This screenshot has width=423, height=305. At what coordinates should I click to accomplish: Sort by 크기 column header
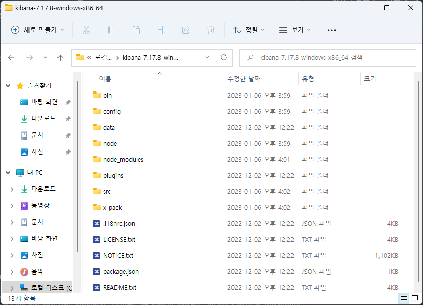[x=370, y=79]
